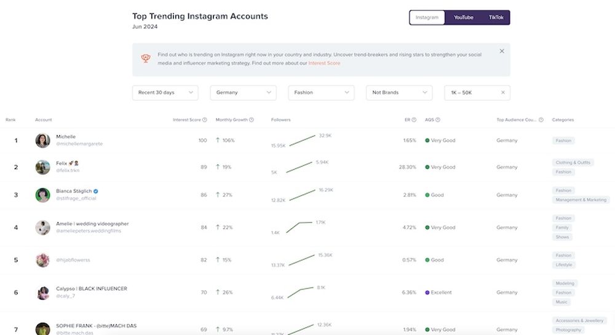The image size is (615, 335).
Task: Click Felix's follower growth sparkline
Action: coord(300,167)
